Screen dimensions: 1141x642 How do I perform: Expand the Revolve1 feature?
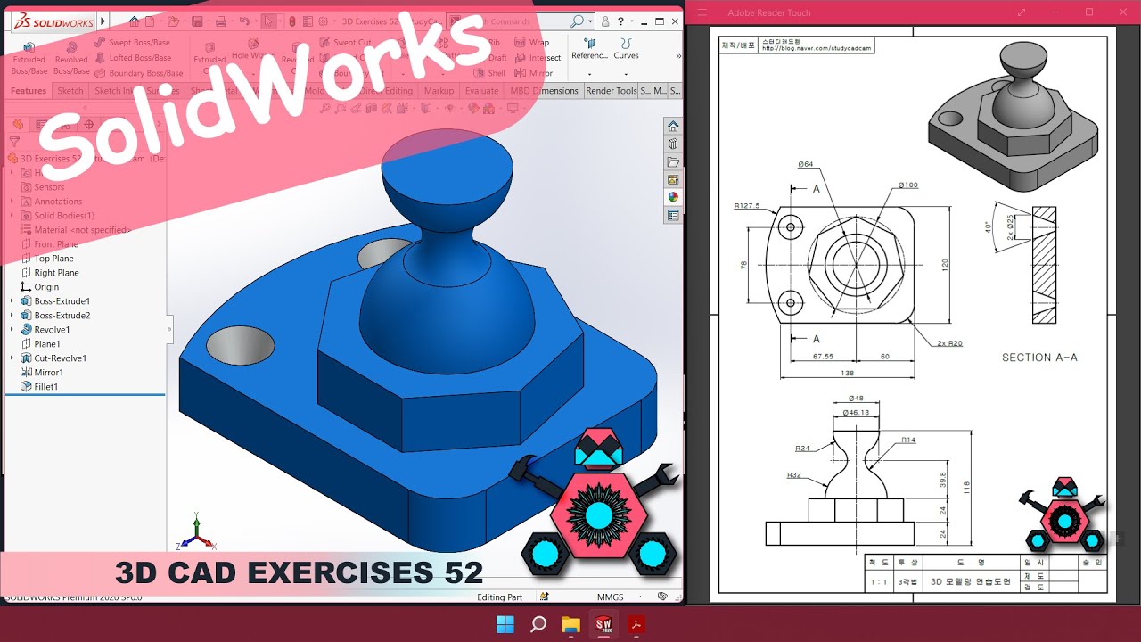12,330
